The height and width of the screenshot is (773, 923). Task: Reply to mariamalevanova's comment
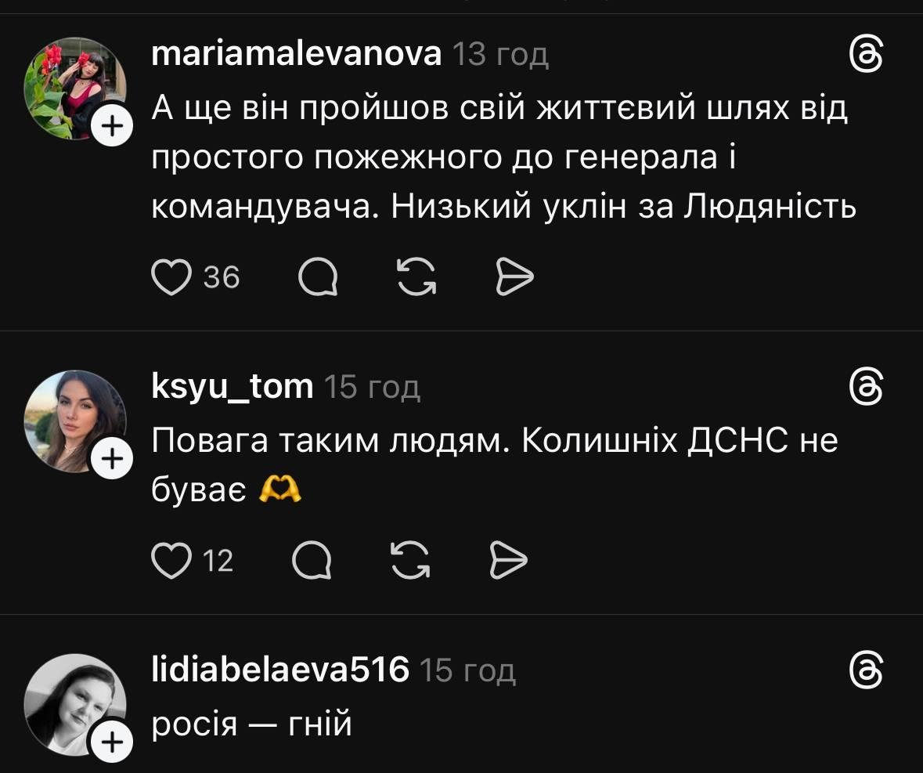pyautogui.click(x=318, y=277)
